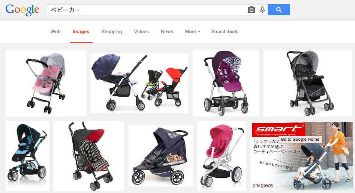
Task: Open the black polka dot stroller image
Action: [308, 83]
